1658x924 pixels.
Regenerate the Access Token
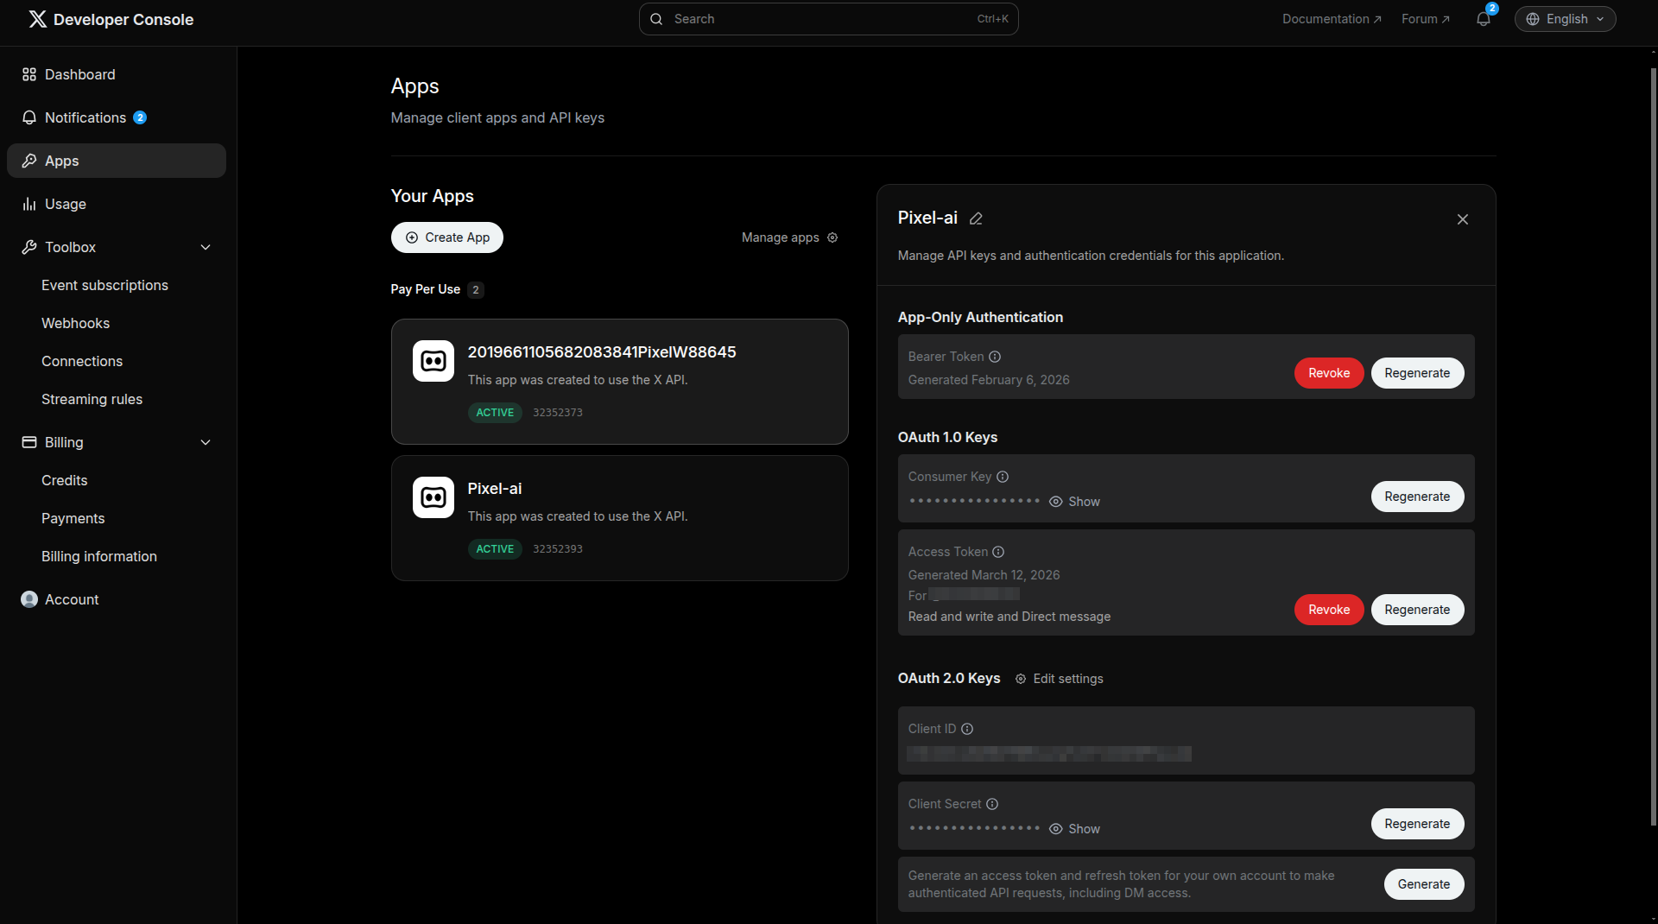1417,610
